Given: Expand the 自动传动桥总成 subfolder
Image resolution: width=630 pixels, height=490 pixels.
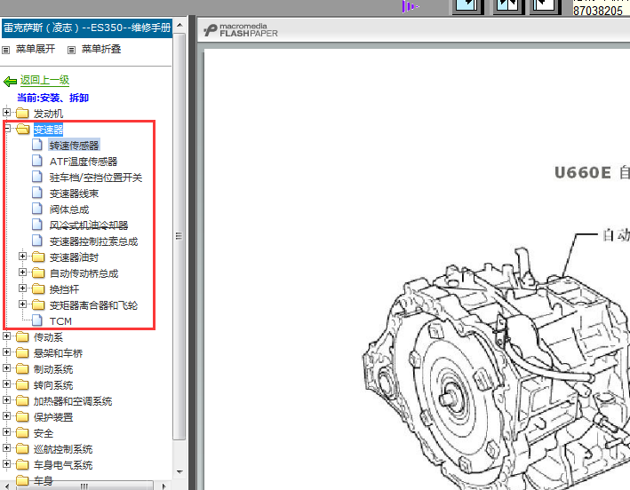Looking at the screenshot, I should point(22,273).
